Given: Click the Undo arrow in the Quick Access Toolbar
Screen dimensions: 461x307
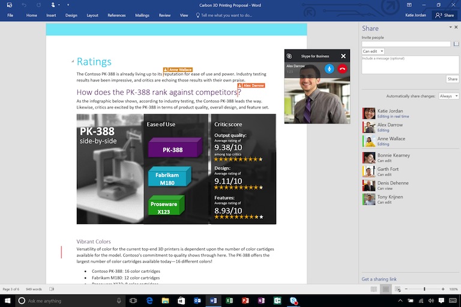Looking at the screenshot, I should coord(23,5).
